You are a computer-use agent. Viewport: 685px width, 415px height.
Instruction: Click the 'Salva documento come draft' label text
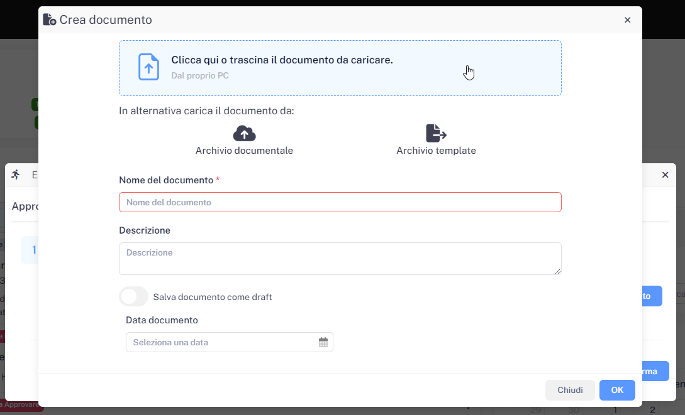pos(213,297)
